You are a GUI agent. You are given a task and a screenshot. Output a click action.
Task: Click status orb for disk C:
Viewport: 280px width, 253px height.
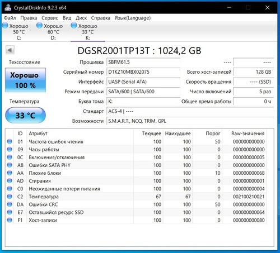[x=5, y=25]
